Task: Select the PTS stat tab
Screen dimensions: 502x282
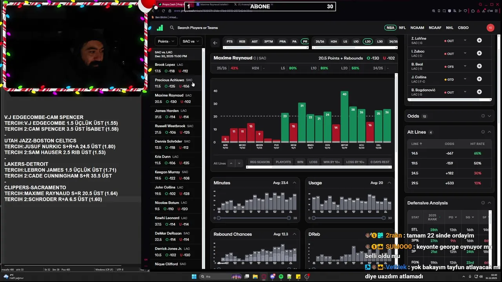Action: coord(229,42)
